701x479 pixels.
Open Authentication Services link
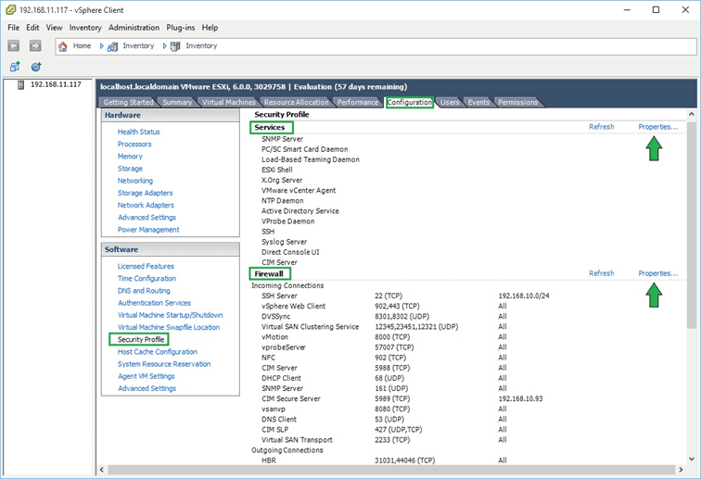(x=154, y=303)
